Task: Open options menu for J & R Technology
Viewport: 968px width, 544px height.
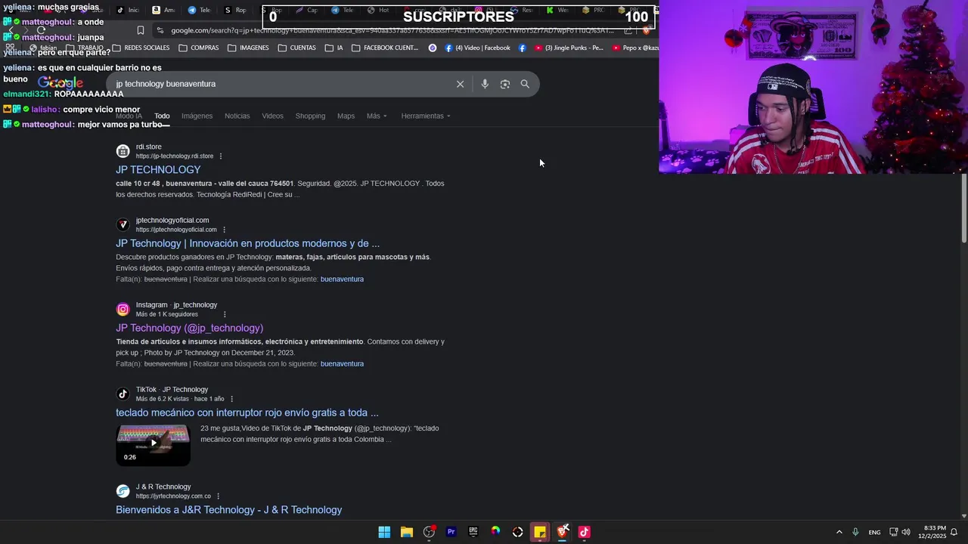Action: (x=218, y=496)
